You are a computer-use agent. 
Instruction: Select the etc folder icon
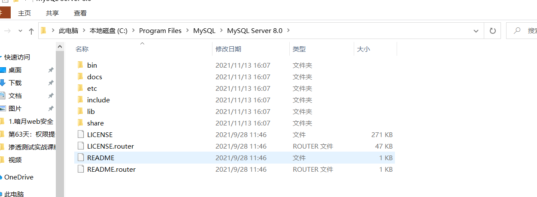click(80, 88)
